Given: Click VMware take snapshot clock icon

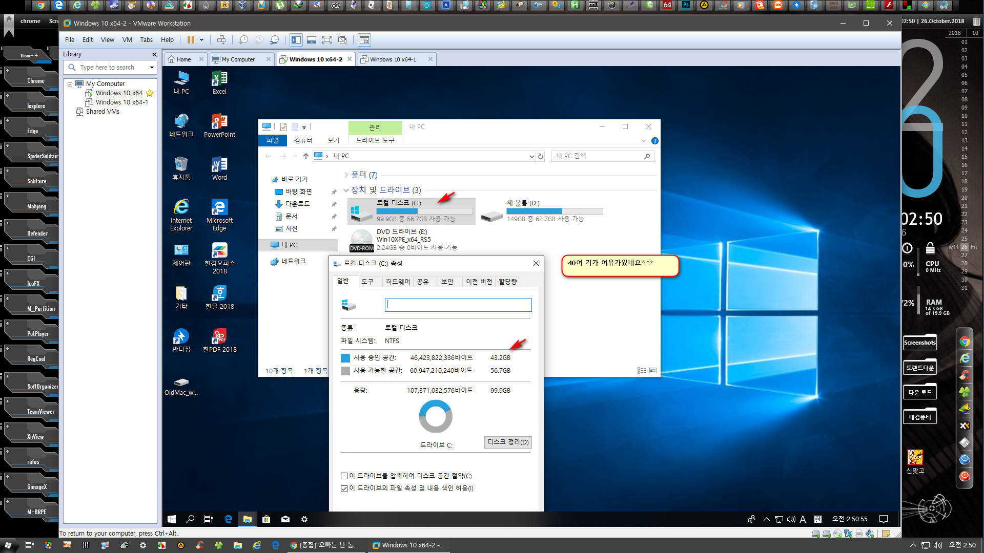Looking at the screenshot, I should [x=243, y=40].
